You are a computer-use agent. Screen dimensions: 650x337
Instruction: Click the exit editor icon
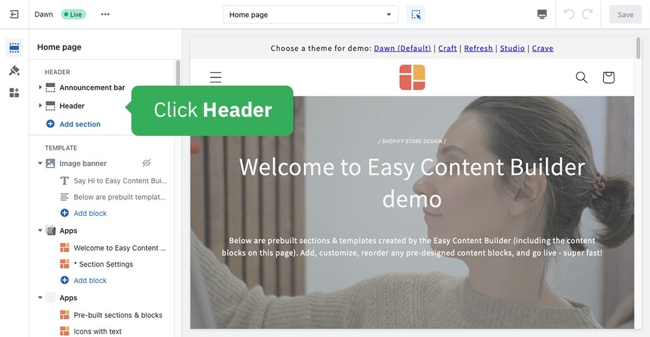pyautogui.click(x=14, y=14)
